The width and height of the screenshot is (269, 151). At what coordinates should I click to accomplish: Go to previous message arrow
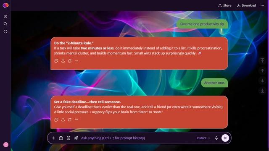pyautogui.click(x=262, y=70)
